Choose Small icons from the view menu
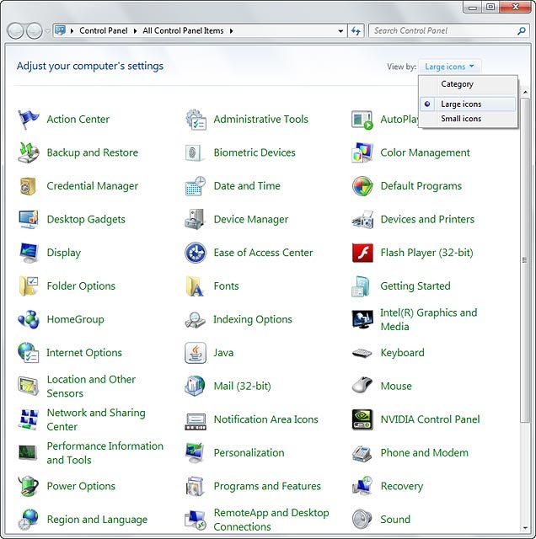 click(x=461, y=119)
